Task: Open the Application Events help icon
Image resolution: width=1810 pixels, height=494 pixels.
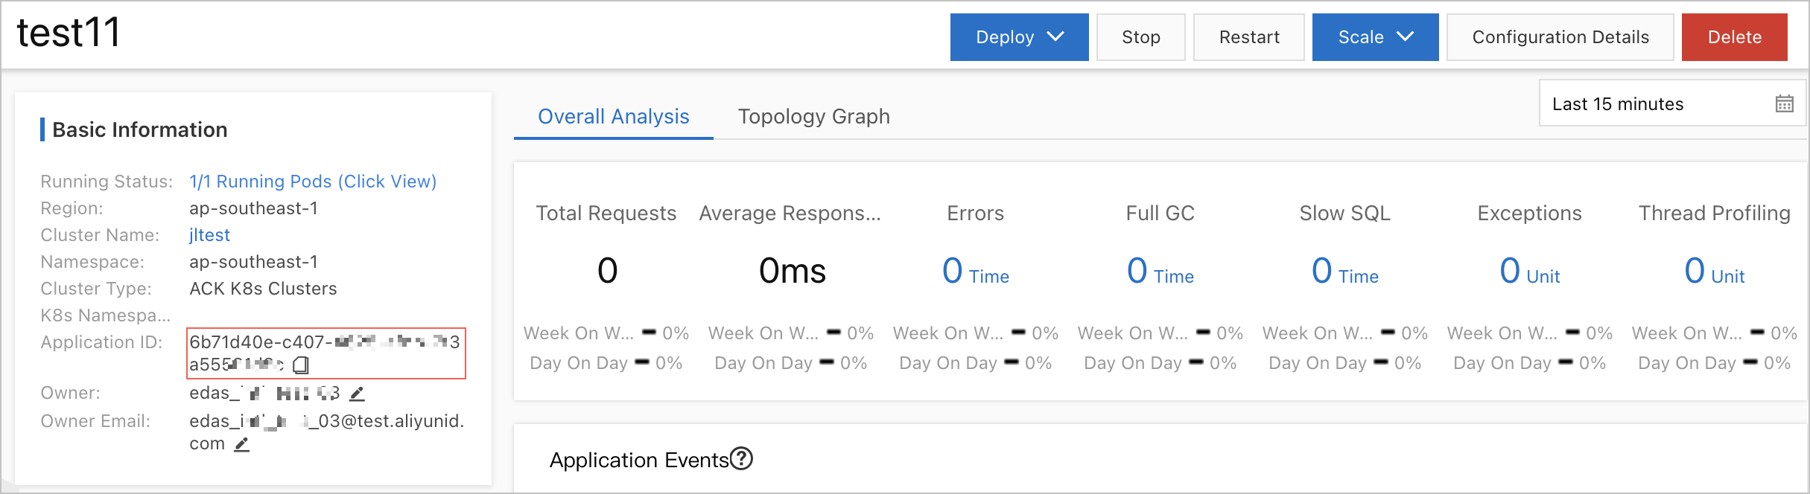Action: coord(741,459)
